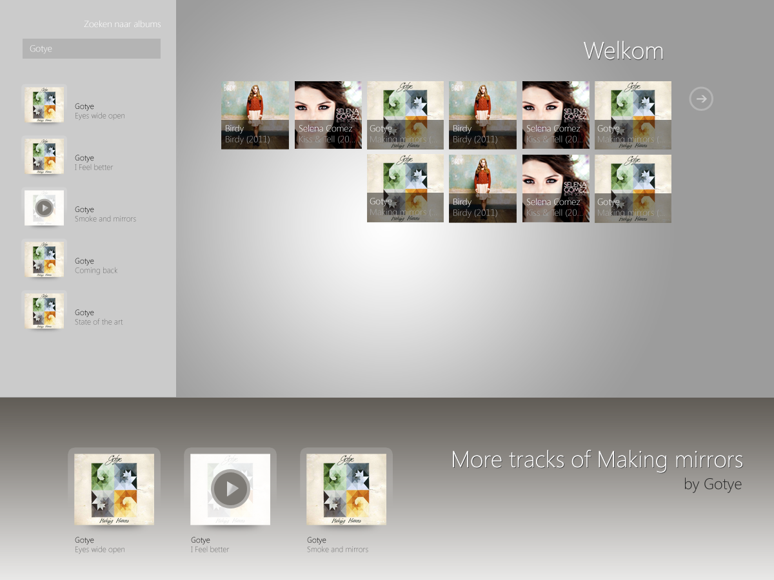Viewport: 774px width, 580px height.
Task: Open bottom-row Birdy (2011) album tile
Action: click(482, 189)
